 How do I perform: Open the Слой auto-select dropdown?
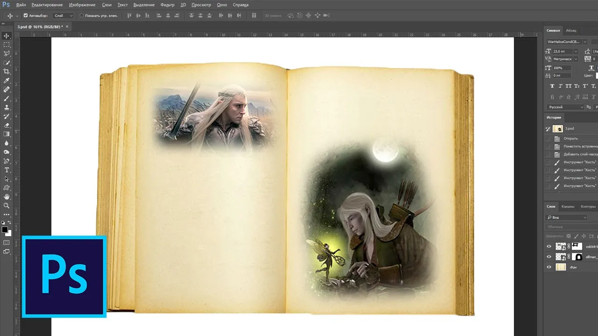click(x=64, y=15)
